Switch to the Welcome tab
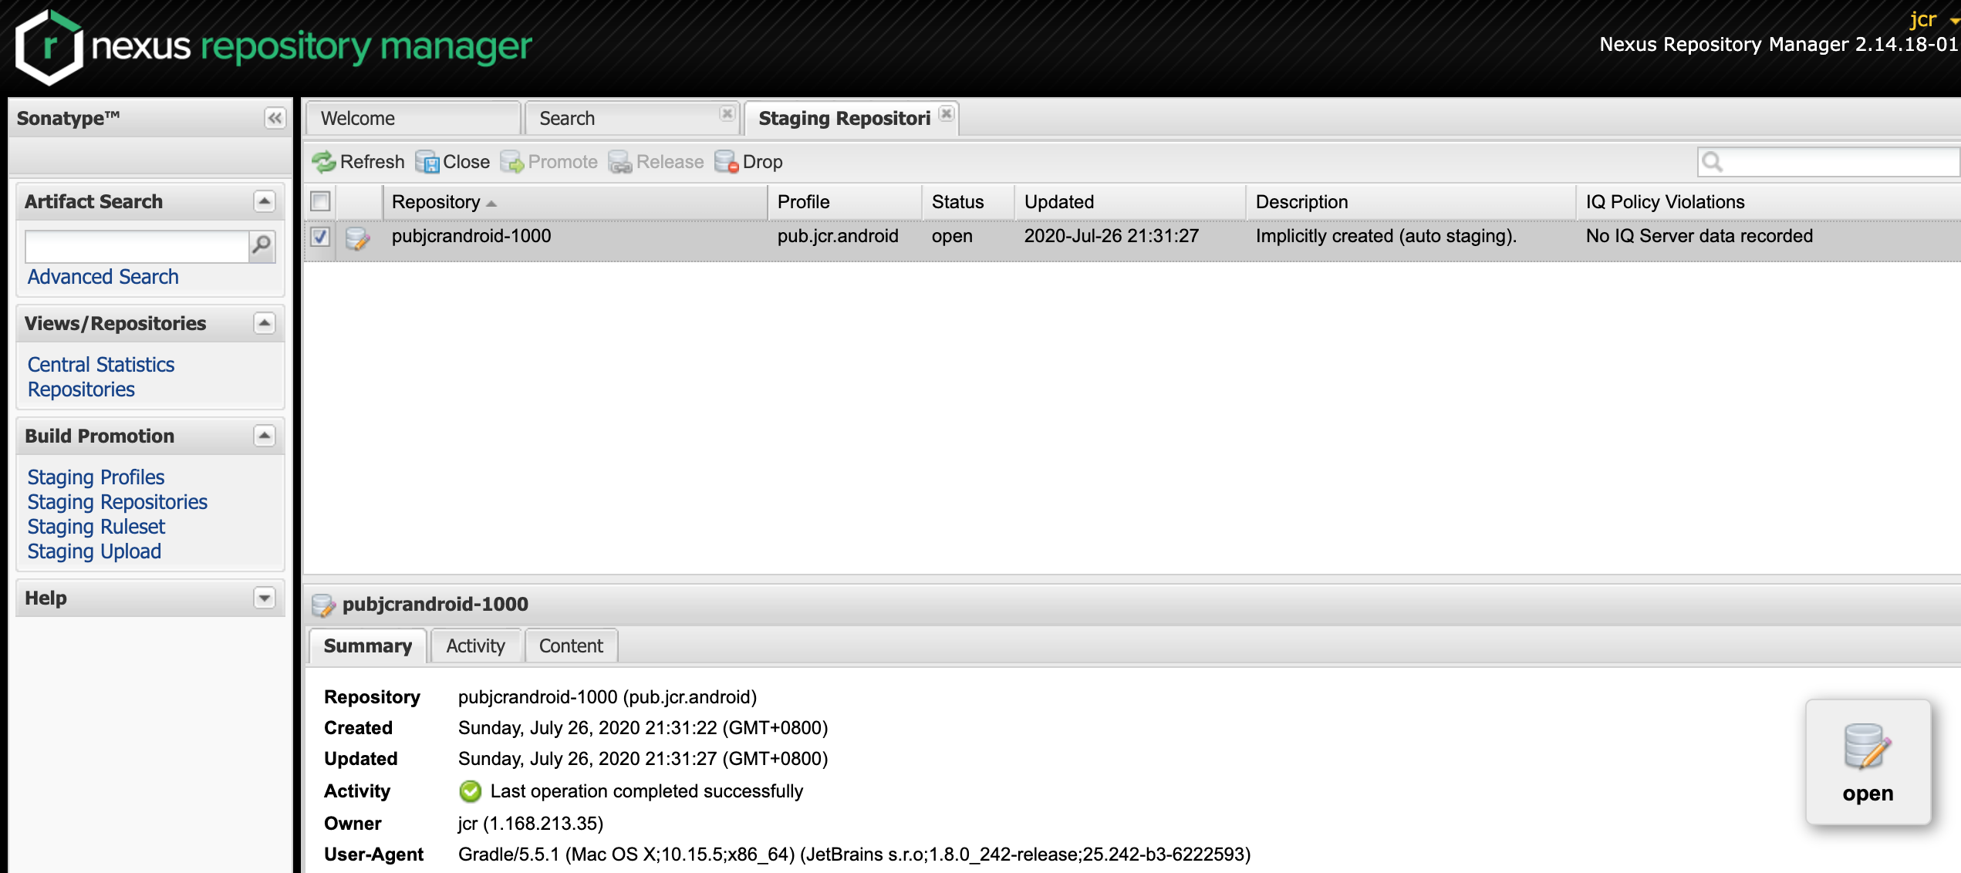The width and height of the screenshot is (1961, 873). coord(413,118)
